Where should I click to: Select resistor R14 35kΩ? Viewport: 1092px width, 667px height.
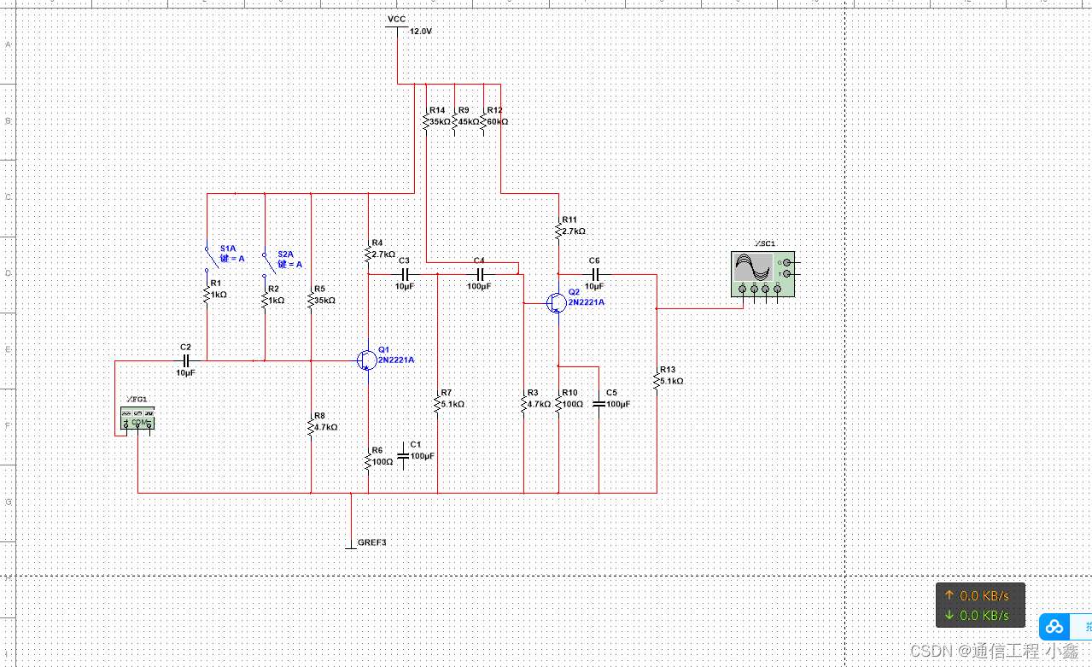(x=426, y=121)
